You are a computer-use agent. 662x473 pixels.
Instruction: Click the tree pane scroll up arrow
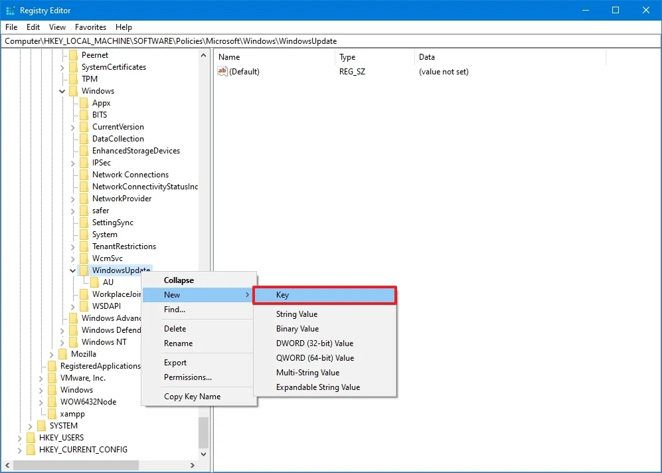(203, 55)
